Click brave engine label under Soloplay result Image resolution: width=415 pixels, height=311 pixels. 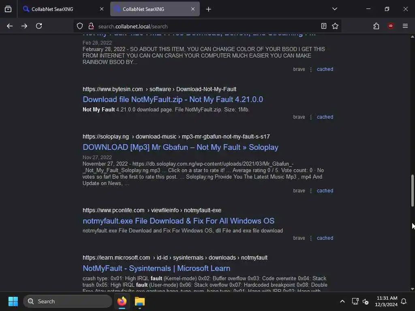[299, 191]
